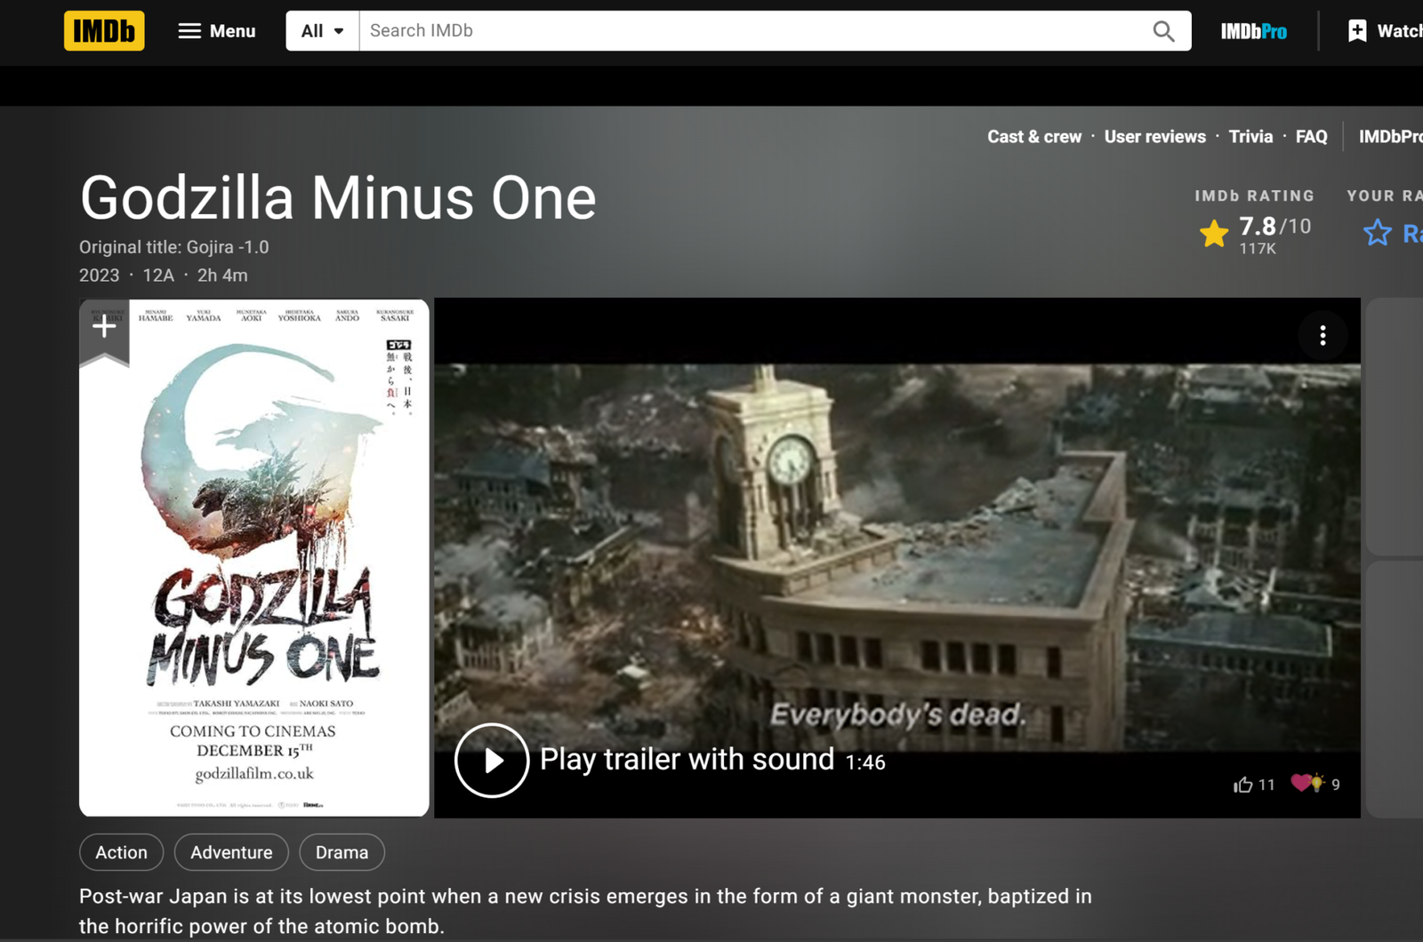Open IMDbPro from the header

[1253, 32]
